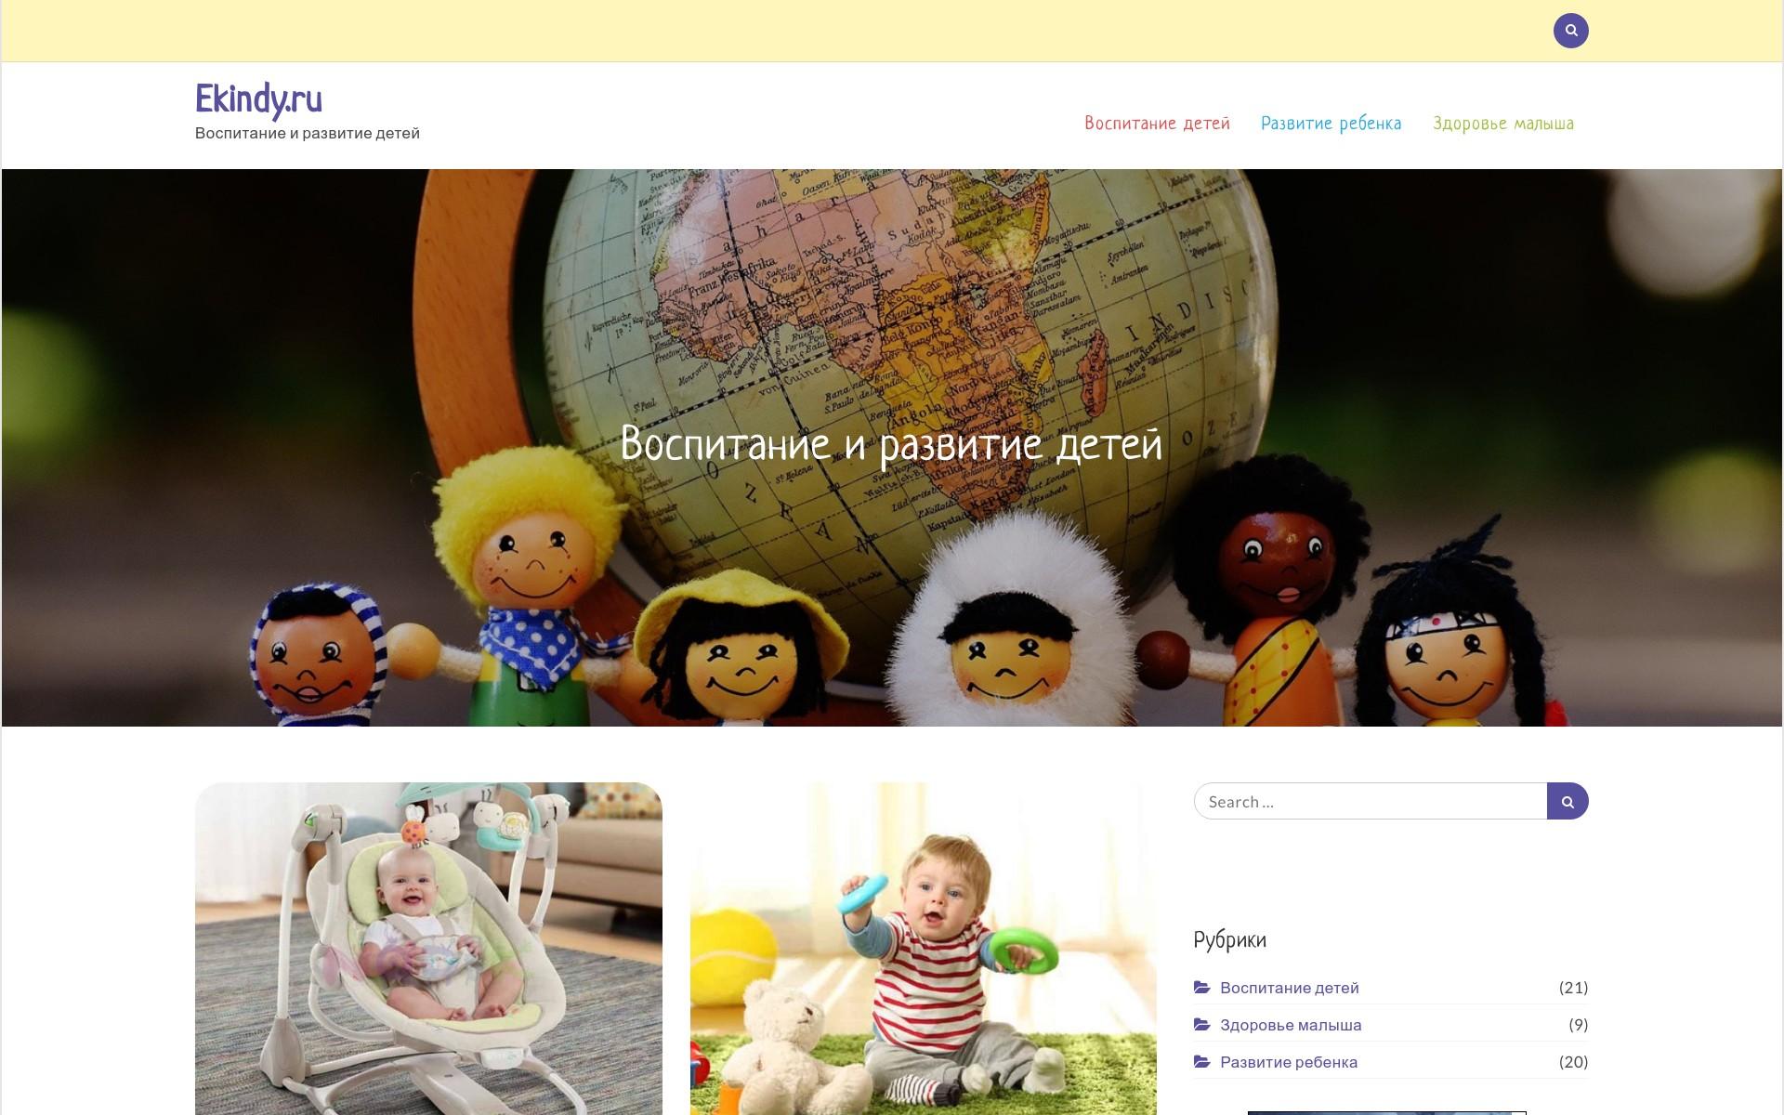The image size is (1784, 1115).
Task: Click the folder icon beside Развитие ребенка
Action: pyautogui.click(x=1201, y=1061)
